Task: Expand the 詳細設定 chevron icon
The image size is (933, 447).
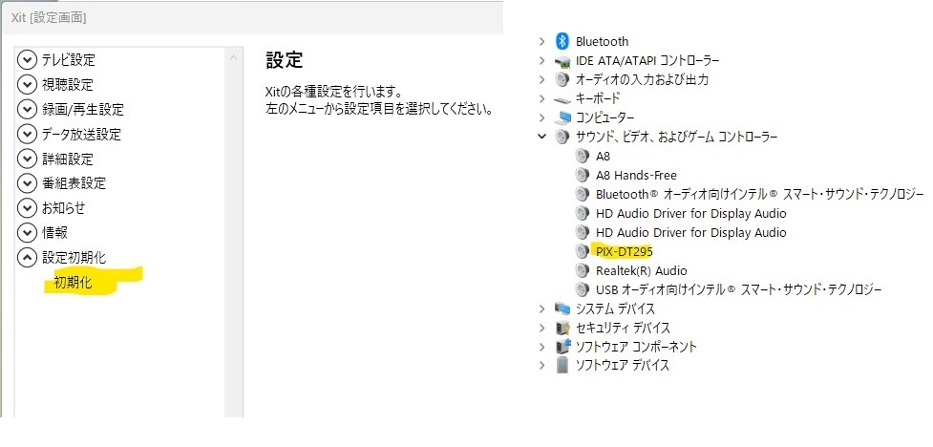Action: pyautogui.click(x=28, y=159)
